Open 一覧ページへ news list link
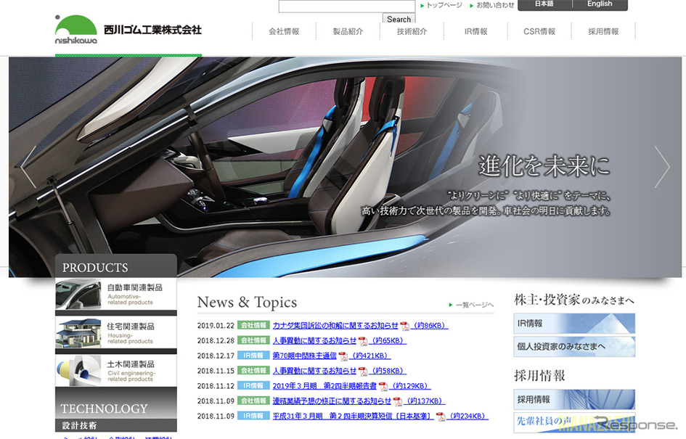 [474, 305]
